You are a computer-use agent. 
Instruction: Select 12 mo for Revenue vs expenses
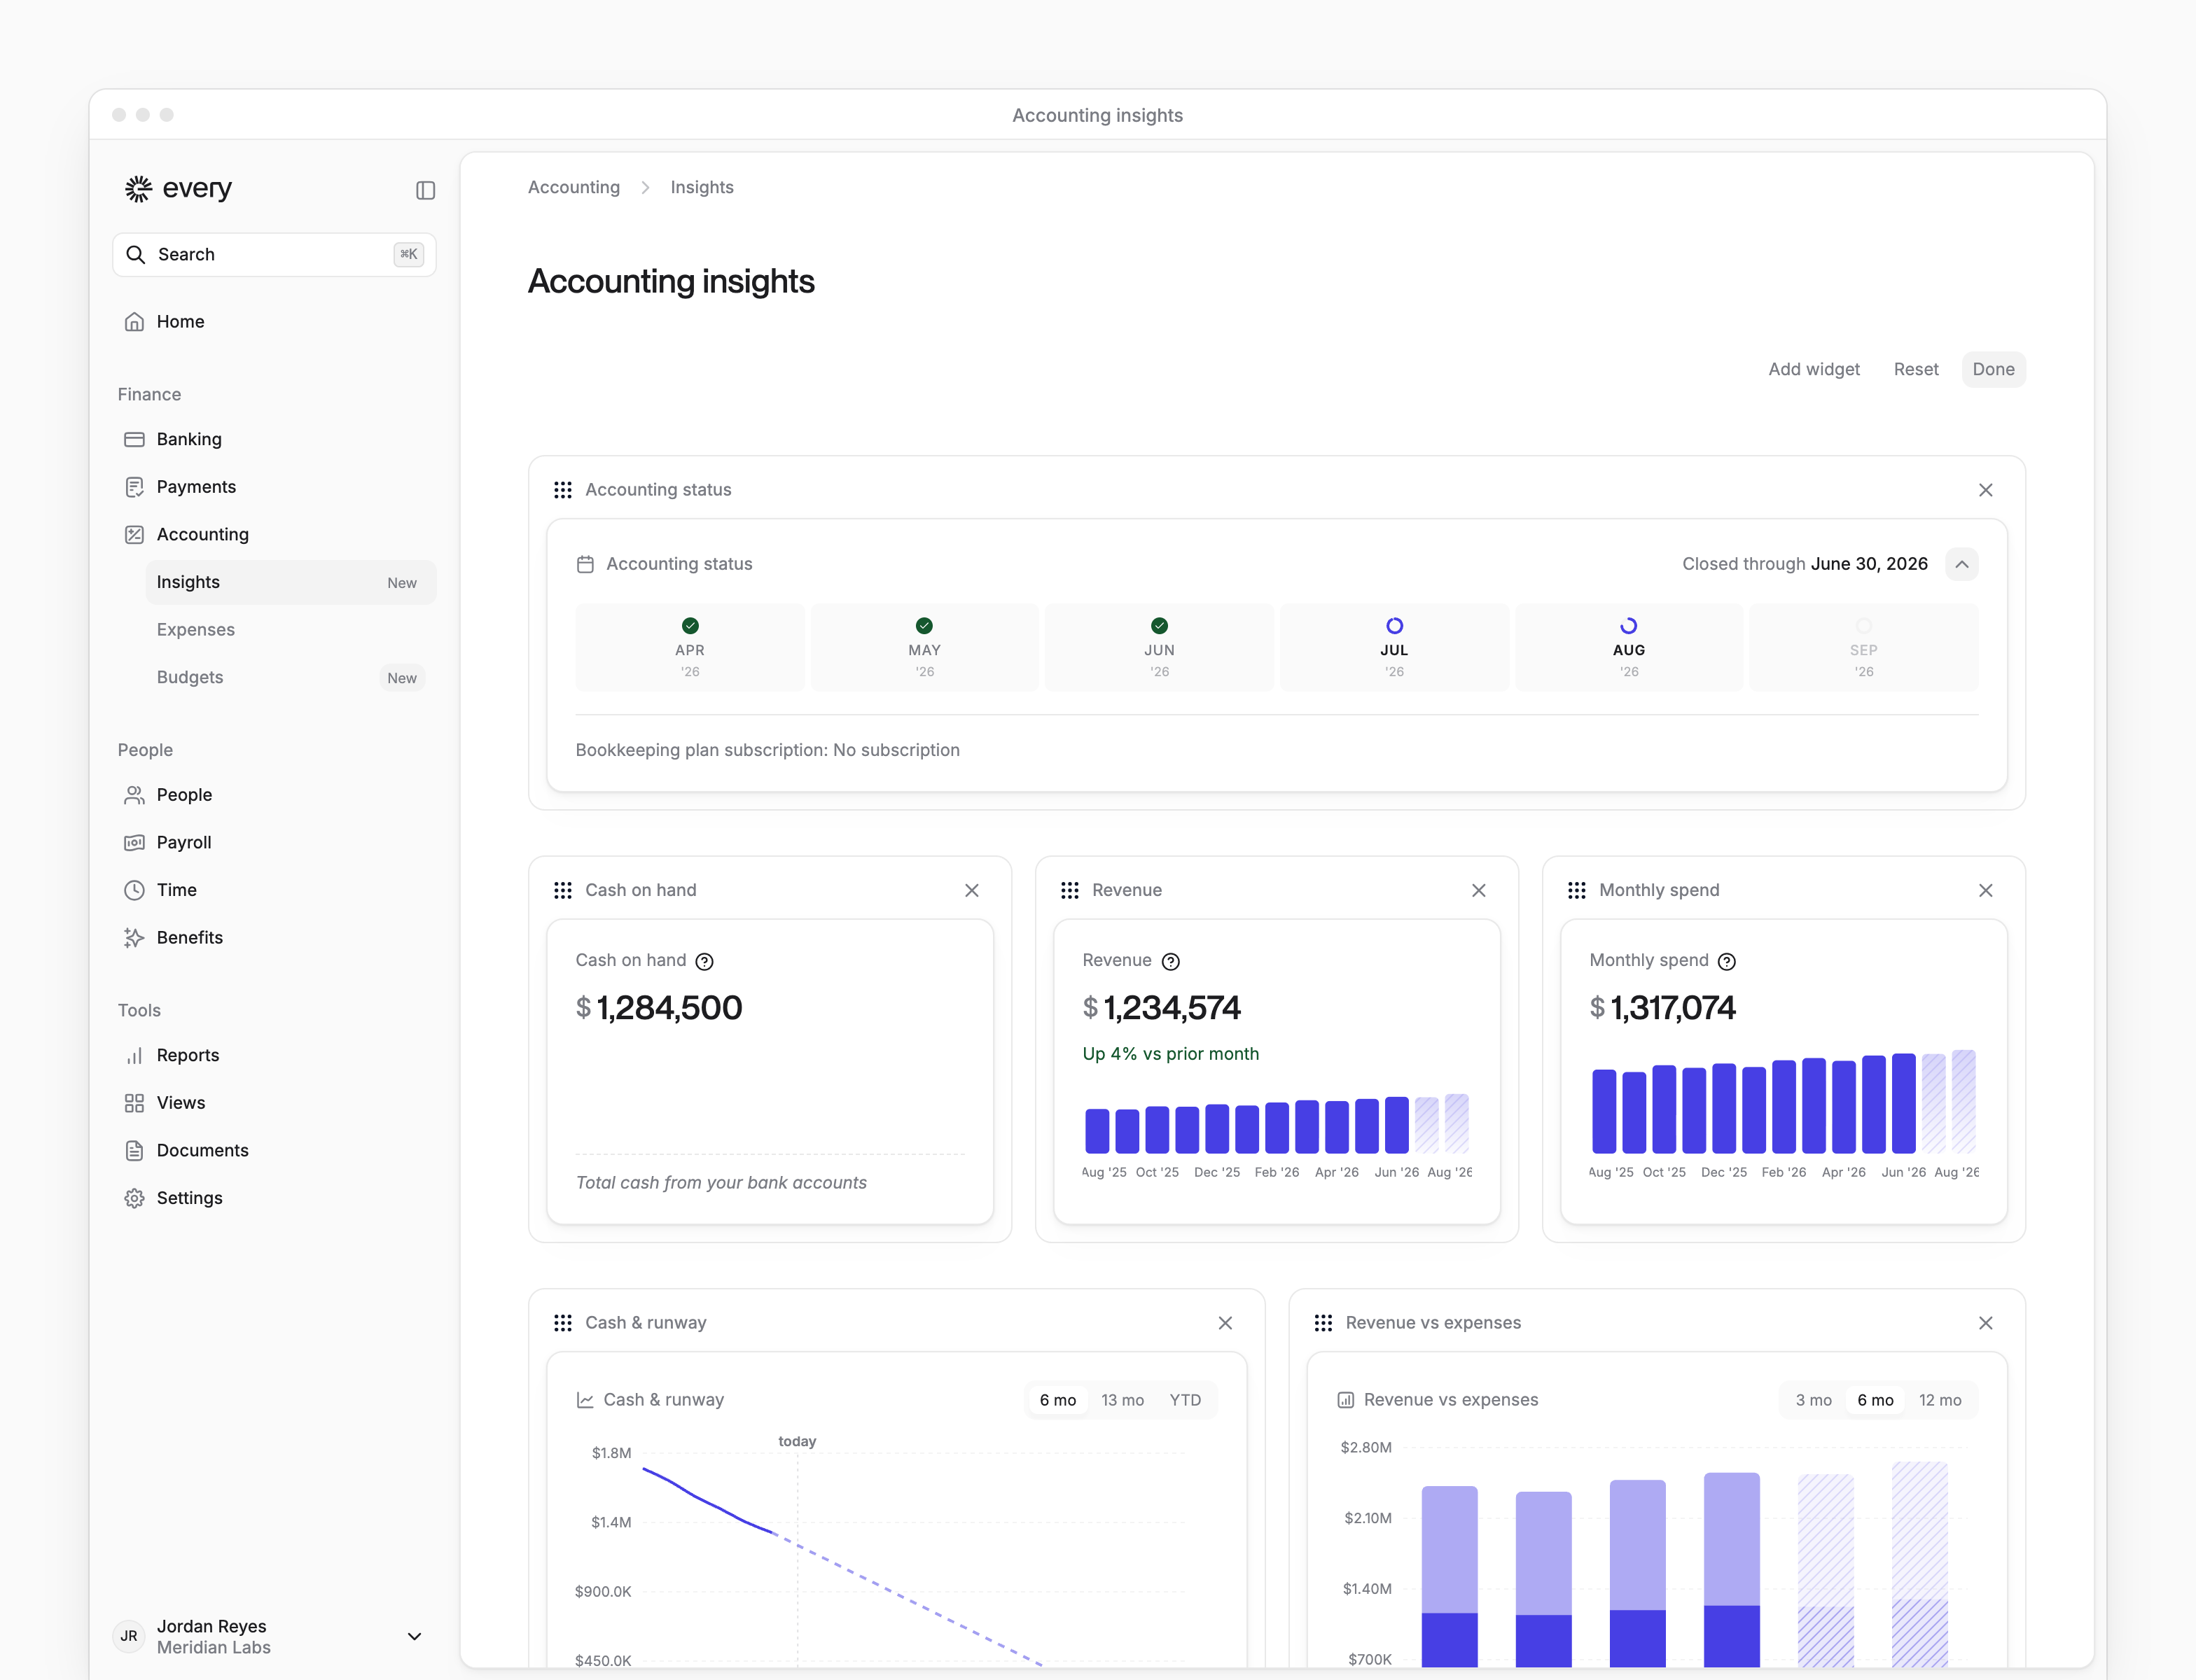(1940, 1400)
